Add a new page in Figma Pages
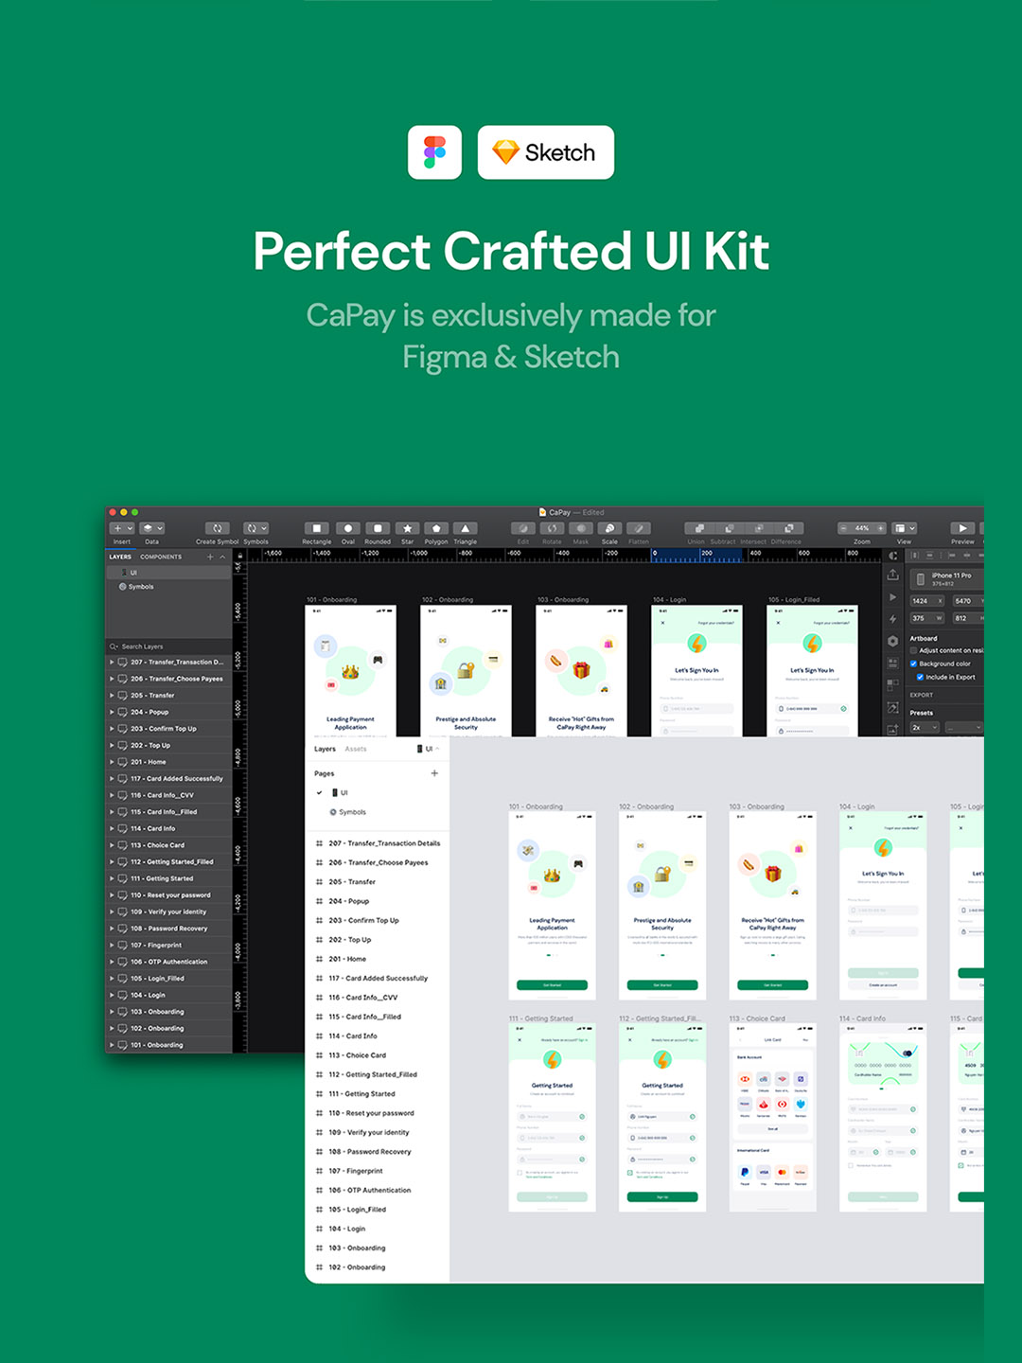 (x=434, y=773)
